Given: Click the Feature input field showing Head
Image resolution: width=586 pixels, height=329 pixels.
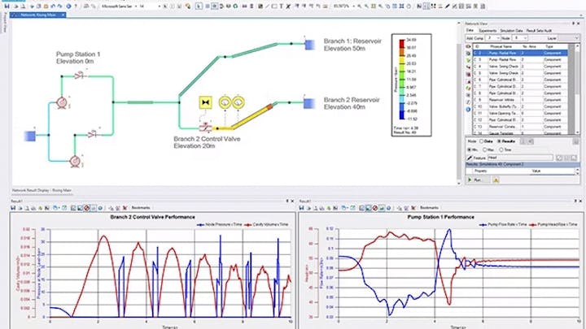Looking at the screenshot, I should pyautogui.click(x=520, y=158).
